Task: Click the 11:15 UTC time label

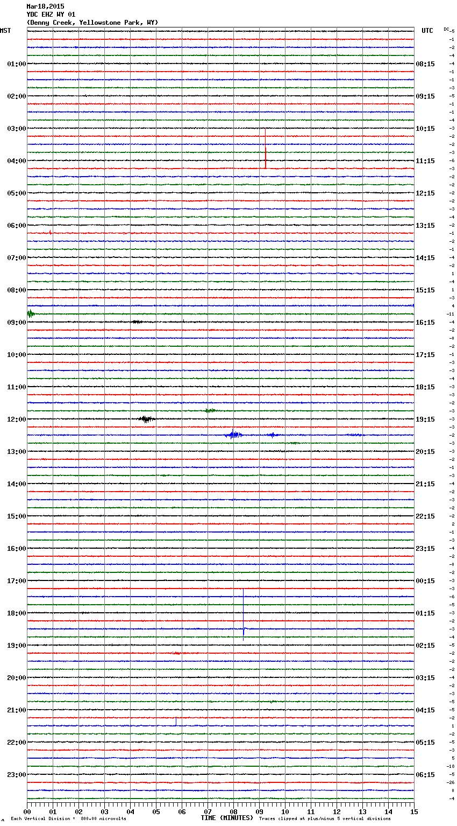Action: click(x=425, y=161)
